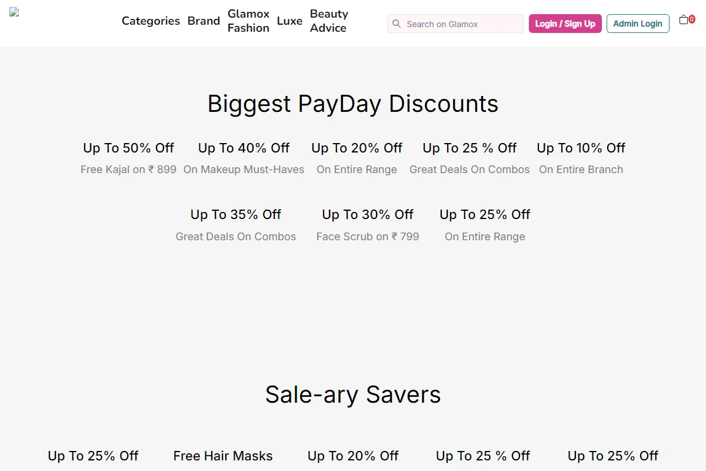Click the red cart count badge
Screen dimensions: 706x471
[x=691, y=19]
